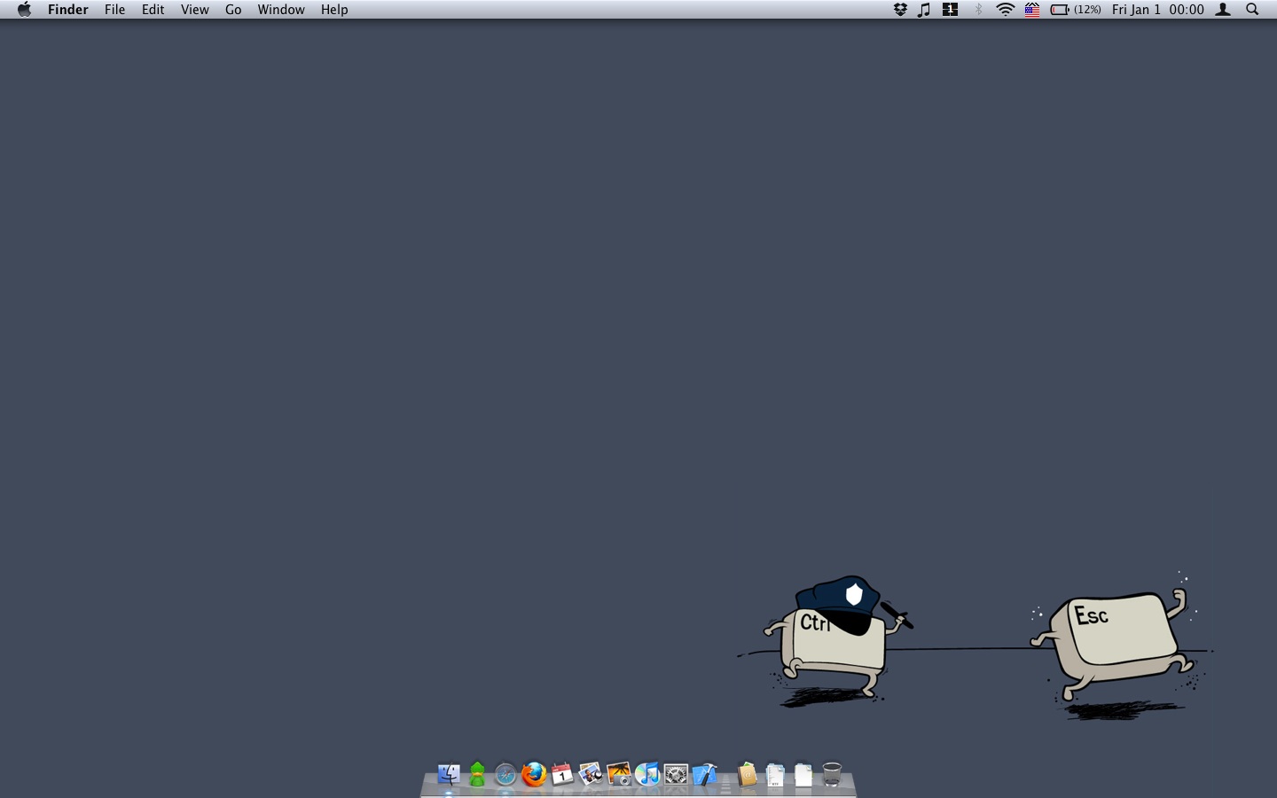Click the date and time clock
Image resolution: width=1277 pixels, height=798 pixels.
click(1158, 10)
